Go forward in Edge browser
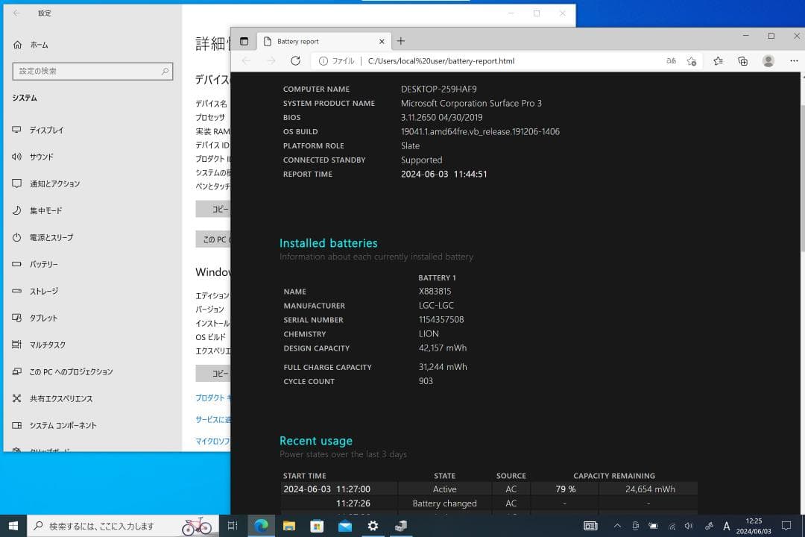The width and height of the screenshot is (805, 537). click(x=271, y=60)
